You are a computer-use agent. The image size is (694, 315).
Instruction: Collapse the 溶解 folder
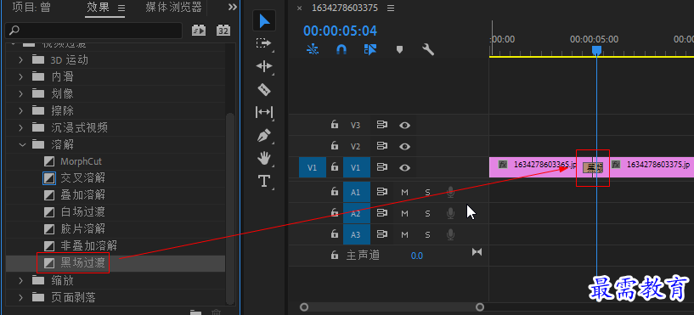coord(20,144)
